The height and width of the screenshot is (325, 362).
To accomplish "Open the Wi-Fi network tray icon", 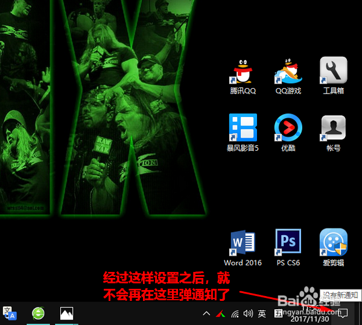I will coord(235,314).
